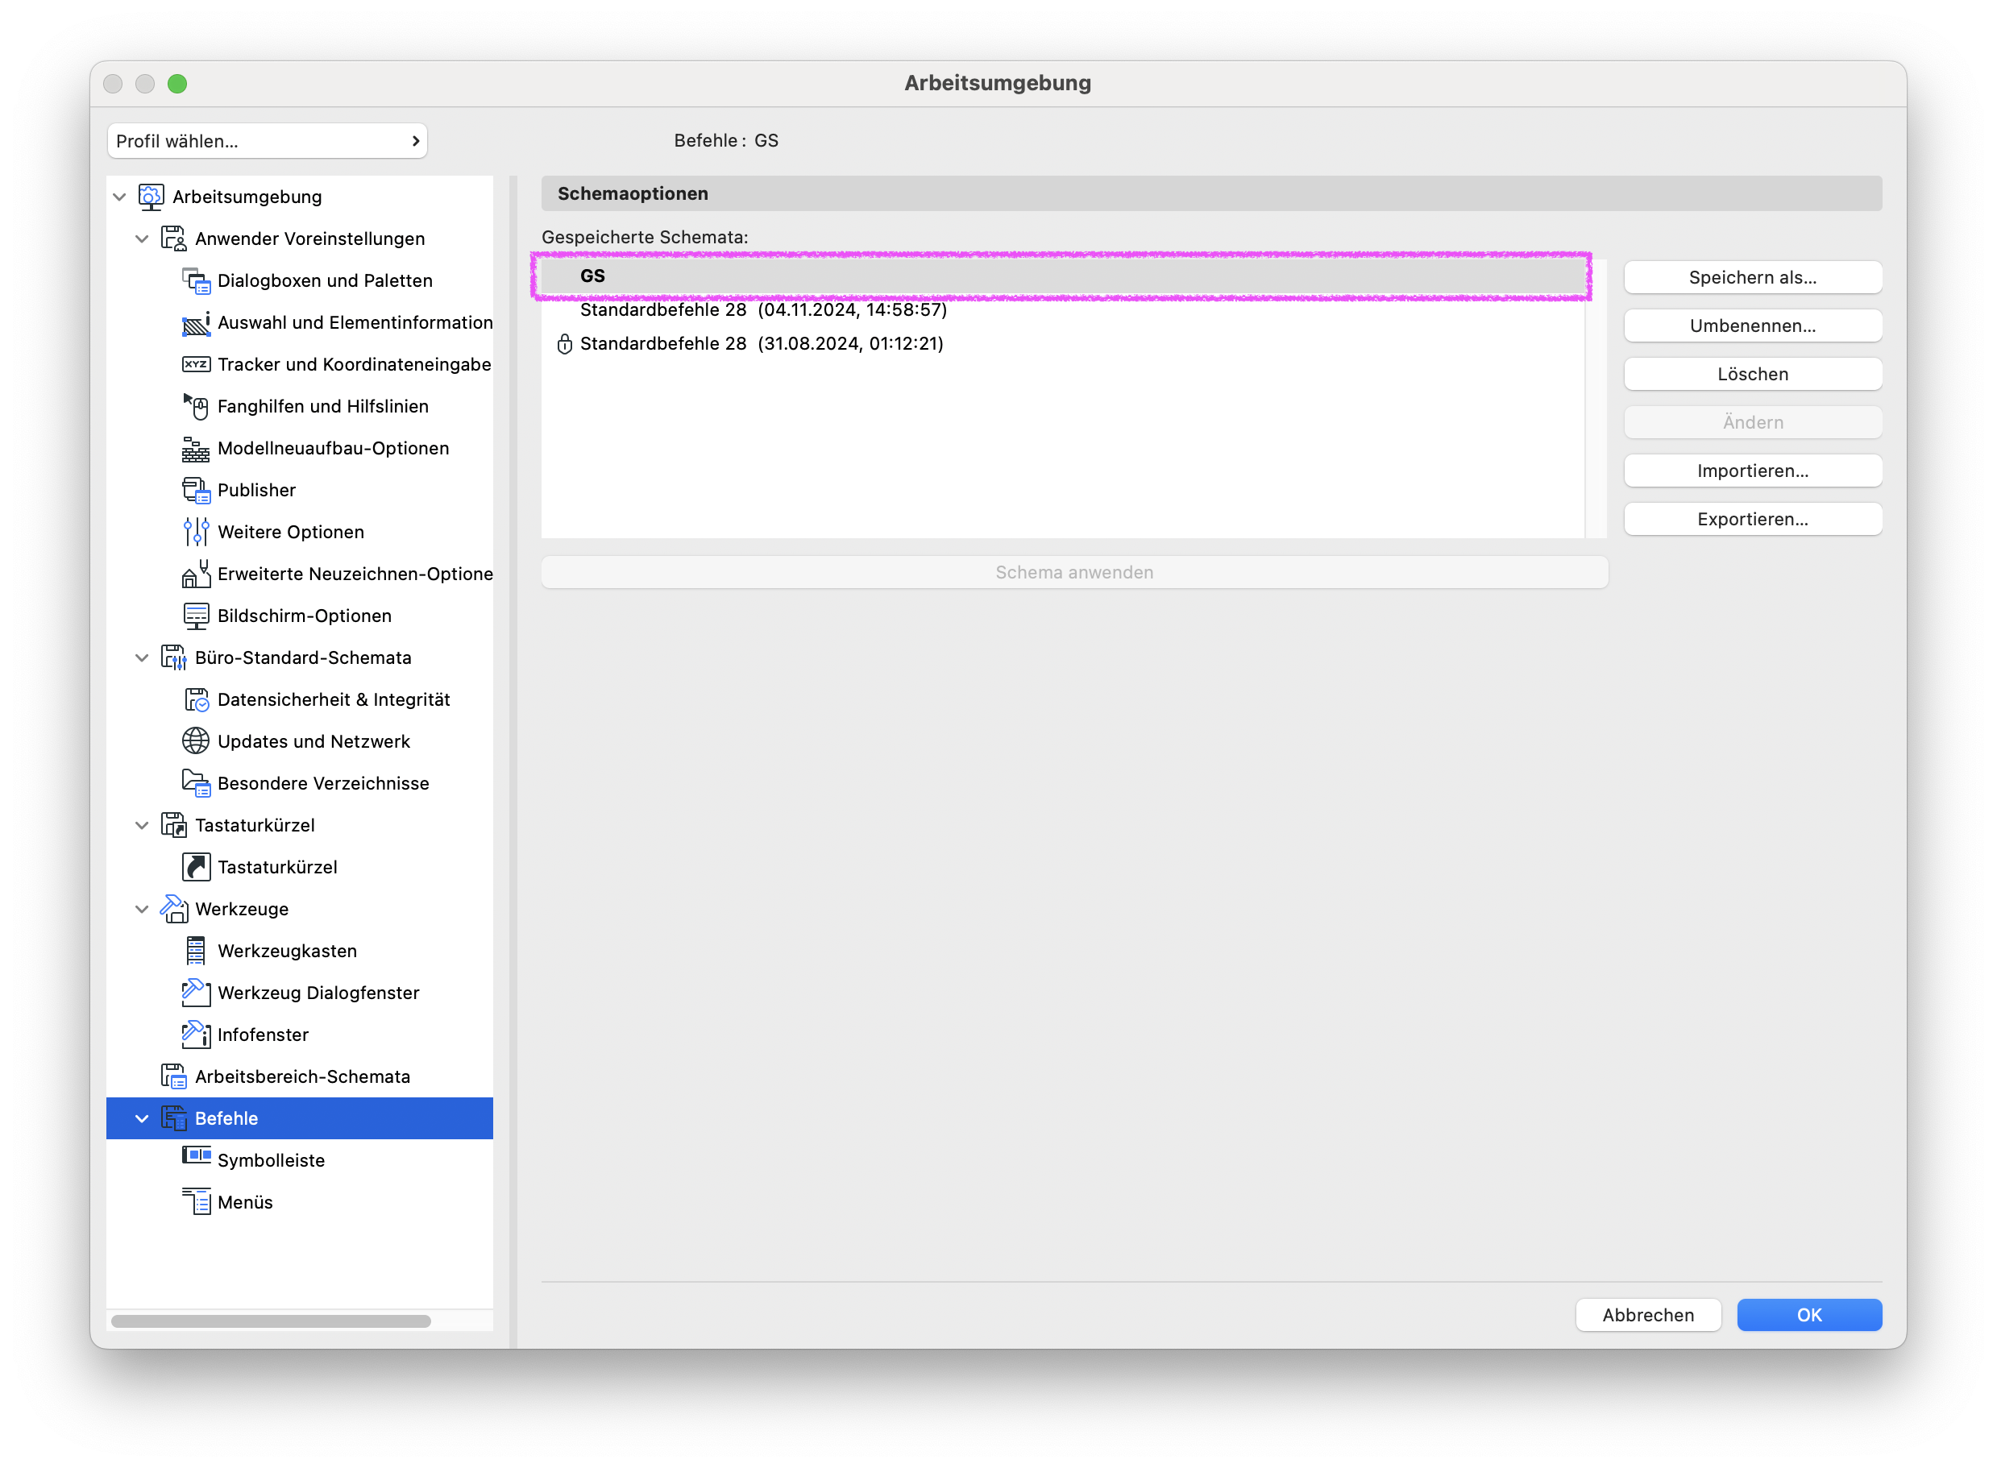Click the Symbolleiste icon

pyautogui.click(x=196, y=1155)
